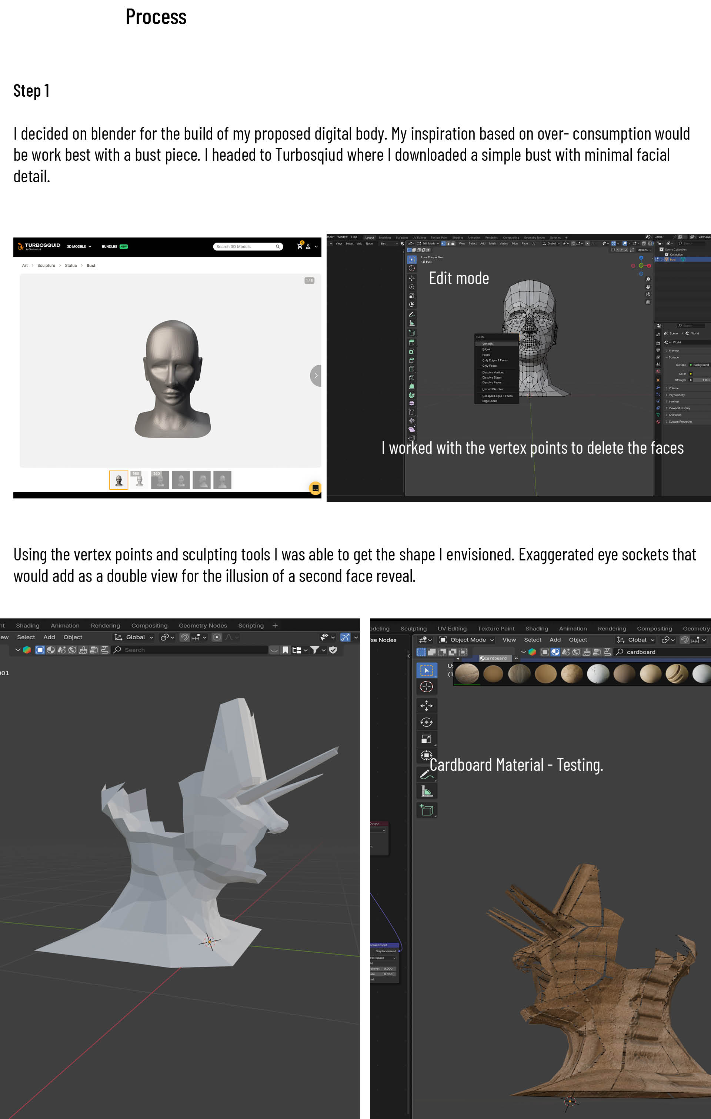Pick the white speckled material sphere
The width and height of the screenshot is (711, 1119).
(x=598, y=673)
